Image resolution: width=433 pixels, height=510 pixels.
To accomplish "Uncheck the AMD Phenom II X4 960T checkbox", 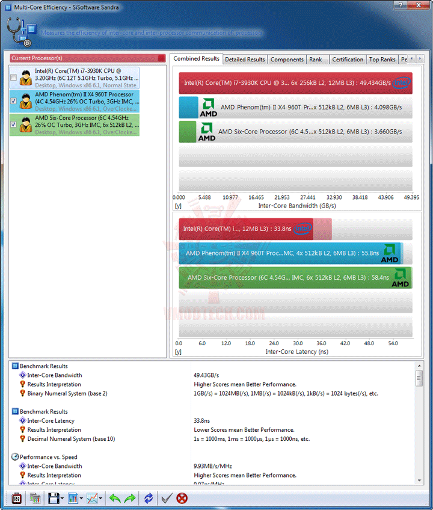I will point(13,101).
